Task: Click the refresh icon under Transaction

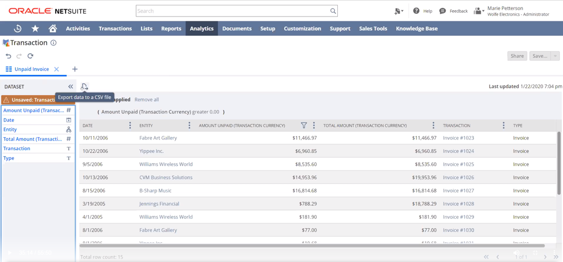Action: point(31,56)
